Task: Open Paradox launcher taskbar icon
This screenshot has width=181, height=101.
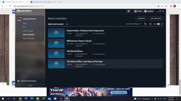Action: pos(67,98)
